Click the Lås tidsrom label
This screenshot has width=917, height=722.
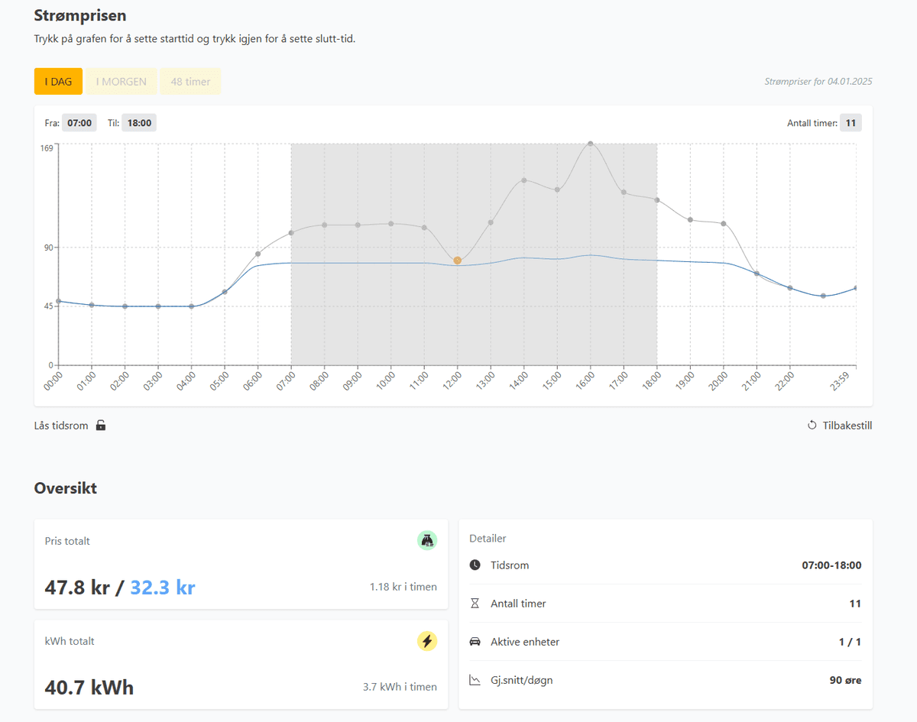coord(61,426)
